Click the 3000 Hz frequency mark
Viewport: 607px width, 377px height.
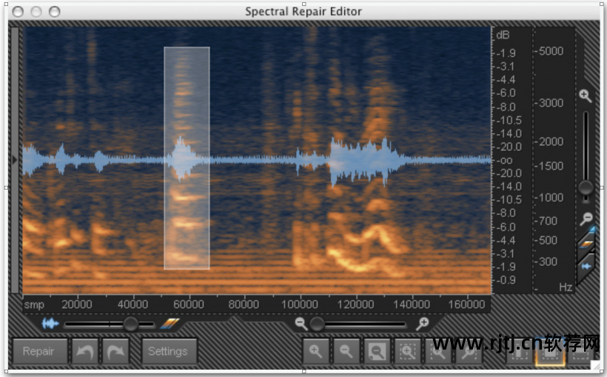point(551,103)
